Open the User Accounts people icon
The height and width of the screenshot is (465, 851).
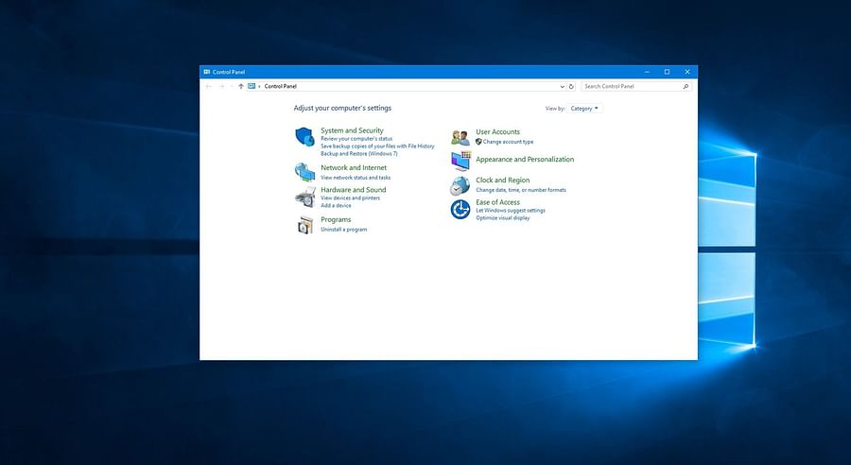460,137
